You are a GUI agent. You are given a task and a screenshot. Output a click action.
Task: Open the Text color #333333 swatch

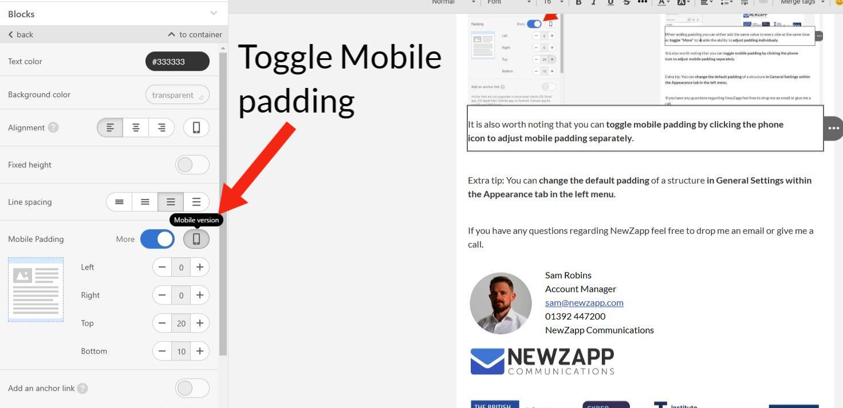pyautogui.click(x=178, y=62)
